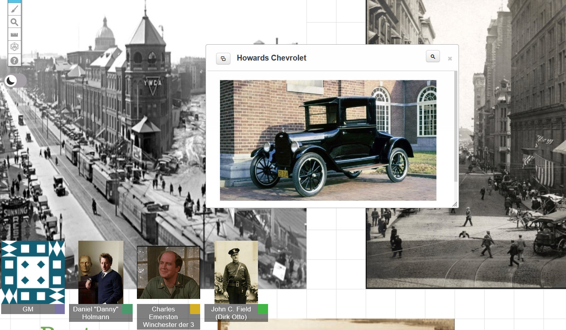Select the GM player avatar
The image size is (566, 330).
(33, 272)
